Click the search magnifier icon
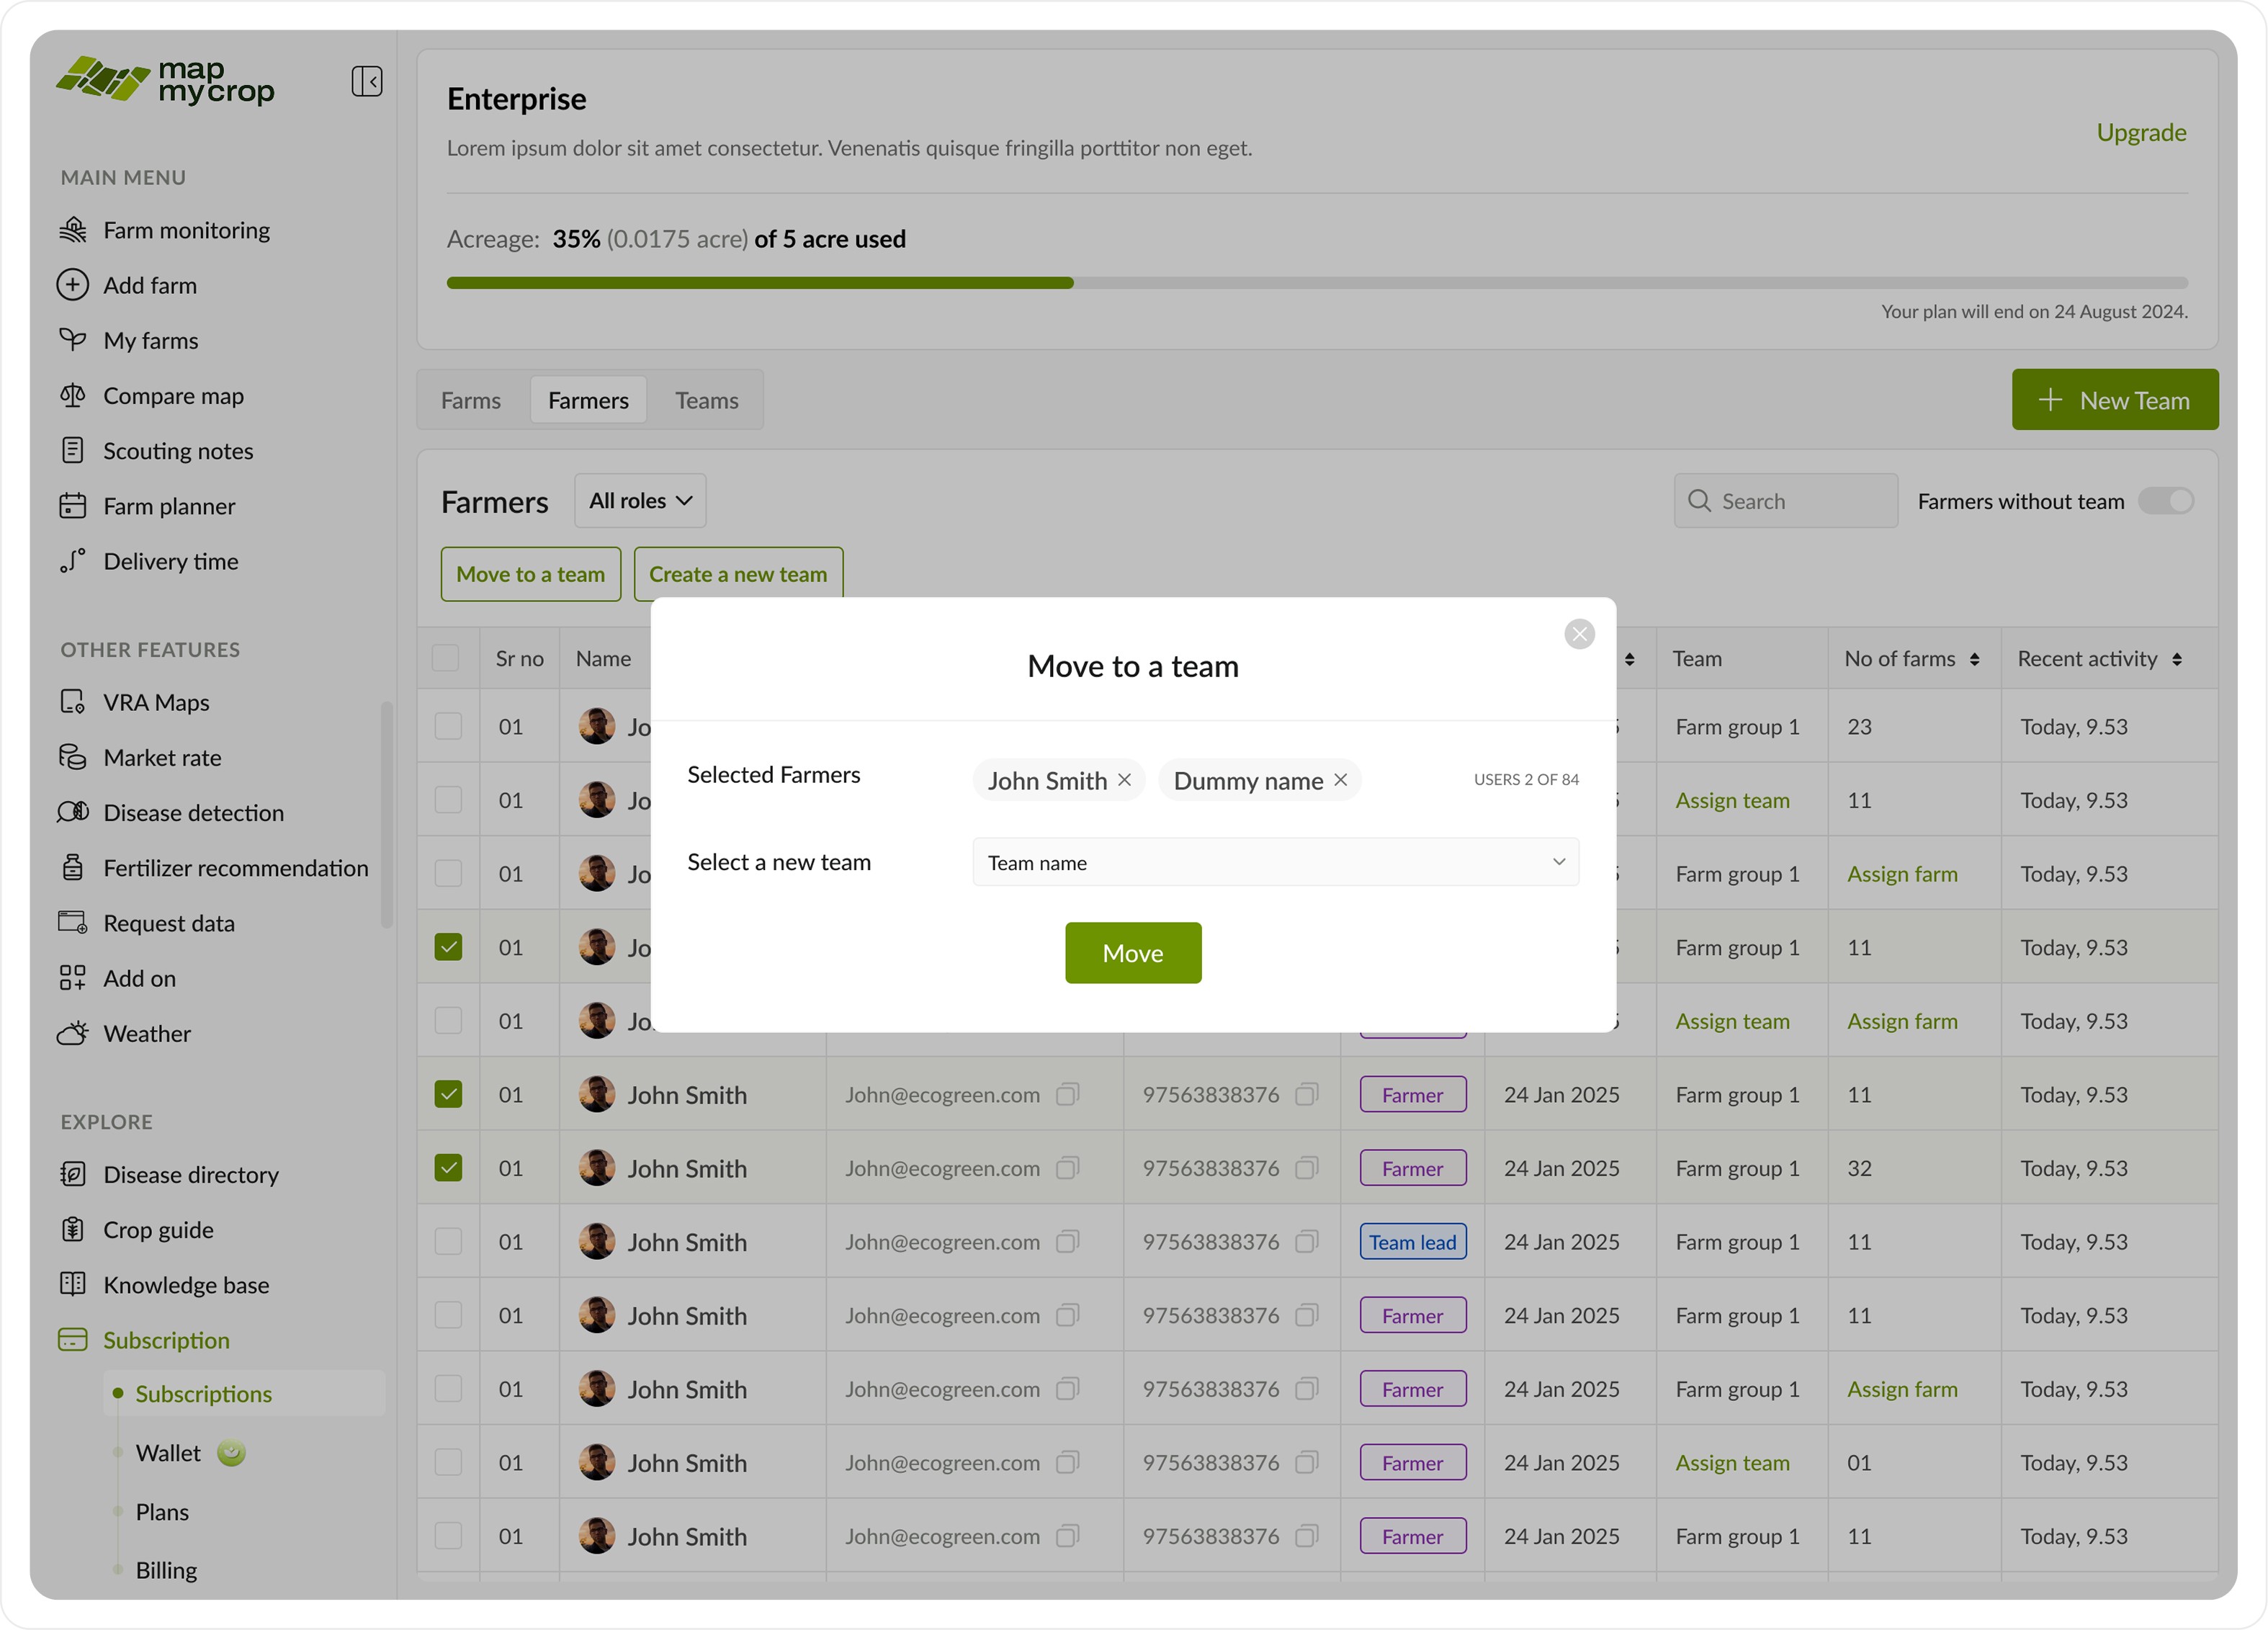This screenshot has width=2268, height=1630. (1699, 501)
